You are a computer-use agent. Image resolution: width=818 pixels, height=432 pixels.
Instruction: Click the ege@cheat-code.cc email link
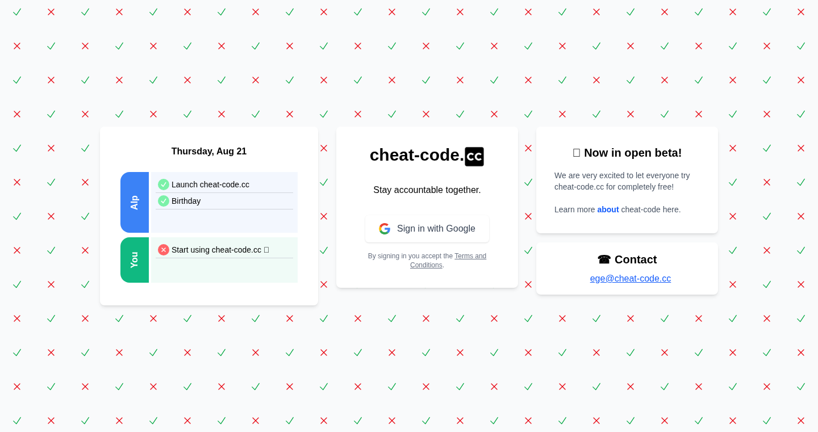[631, 279]
